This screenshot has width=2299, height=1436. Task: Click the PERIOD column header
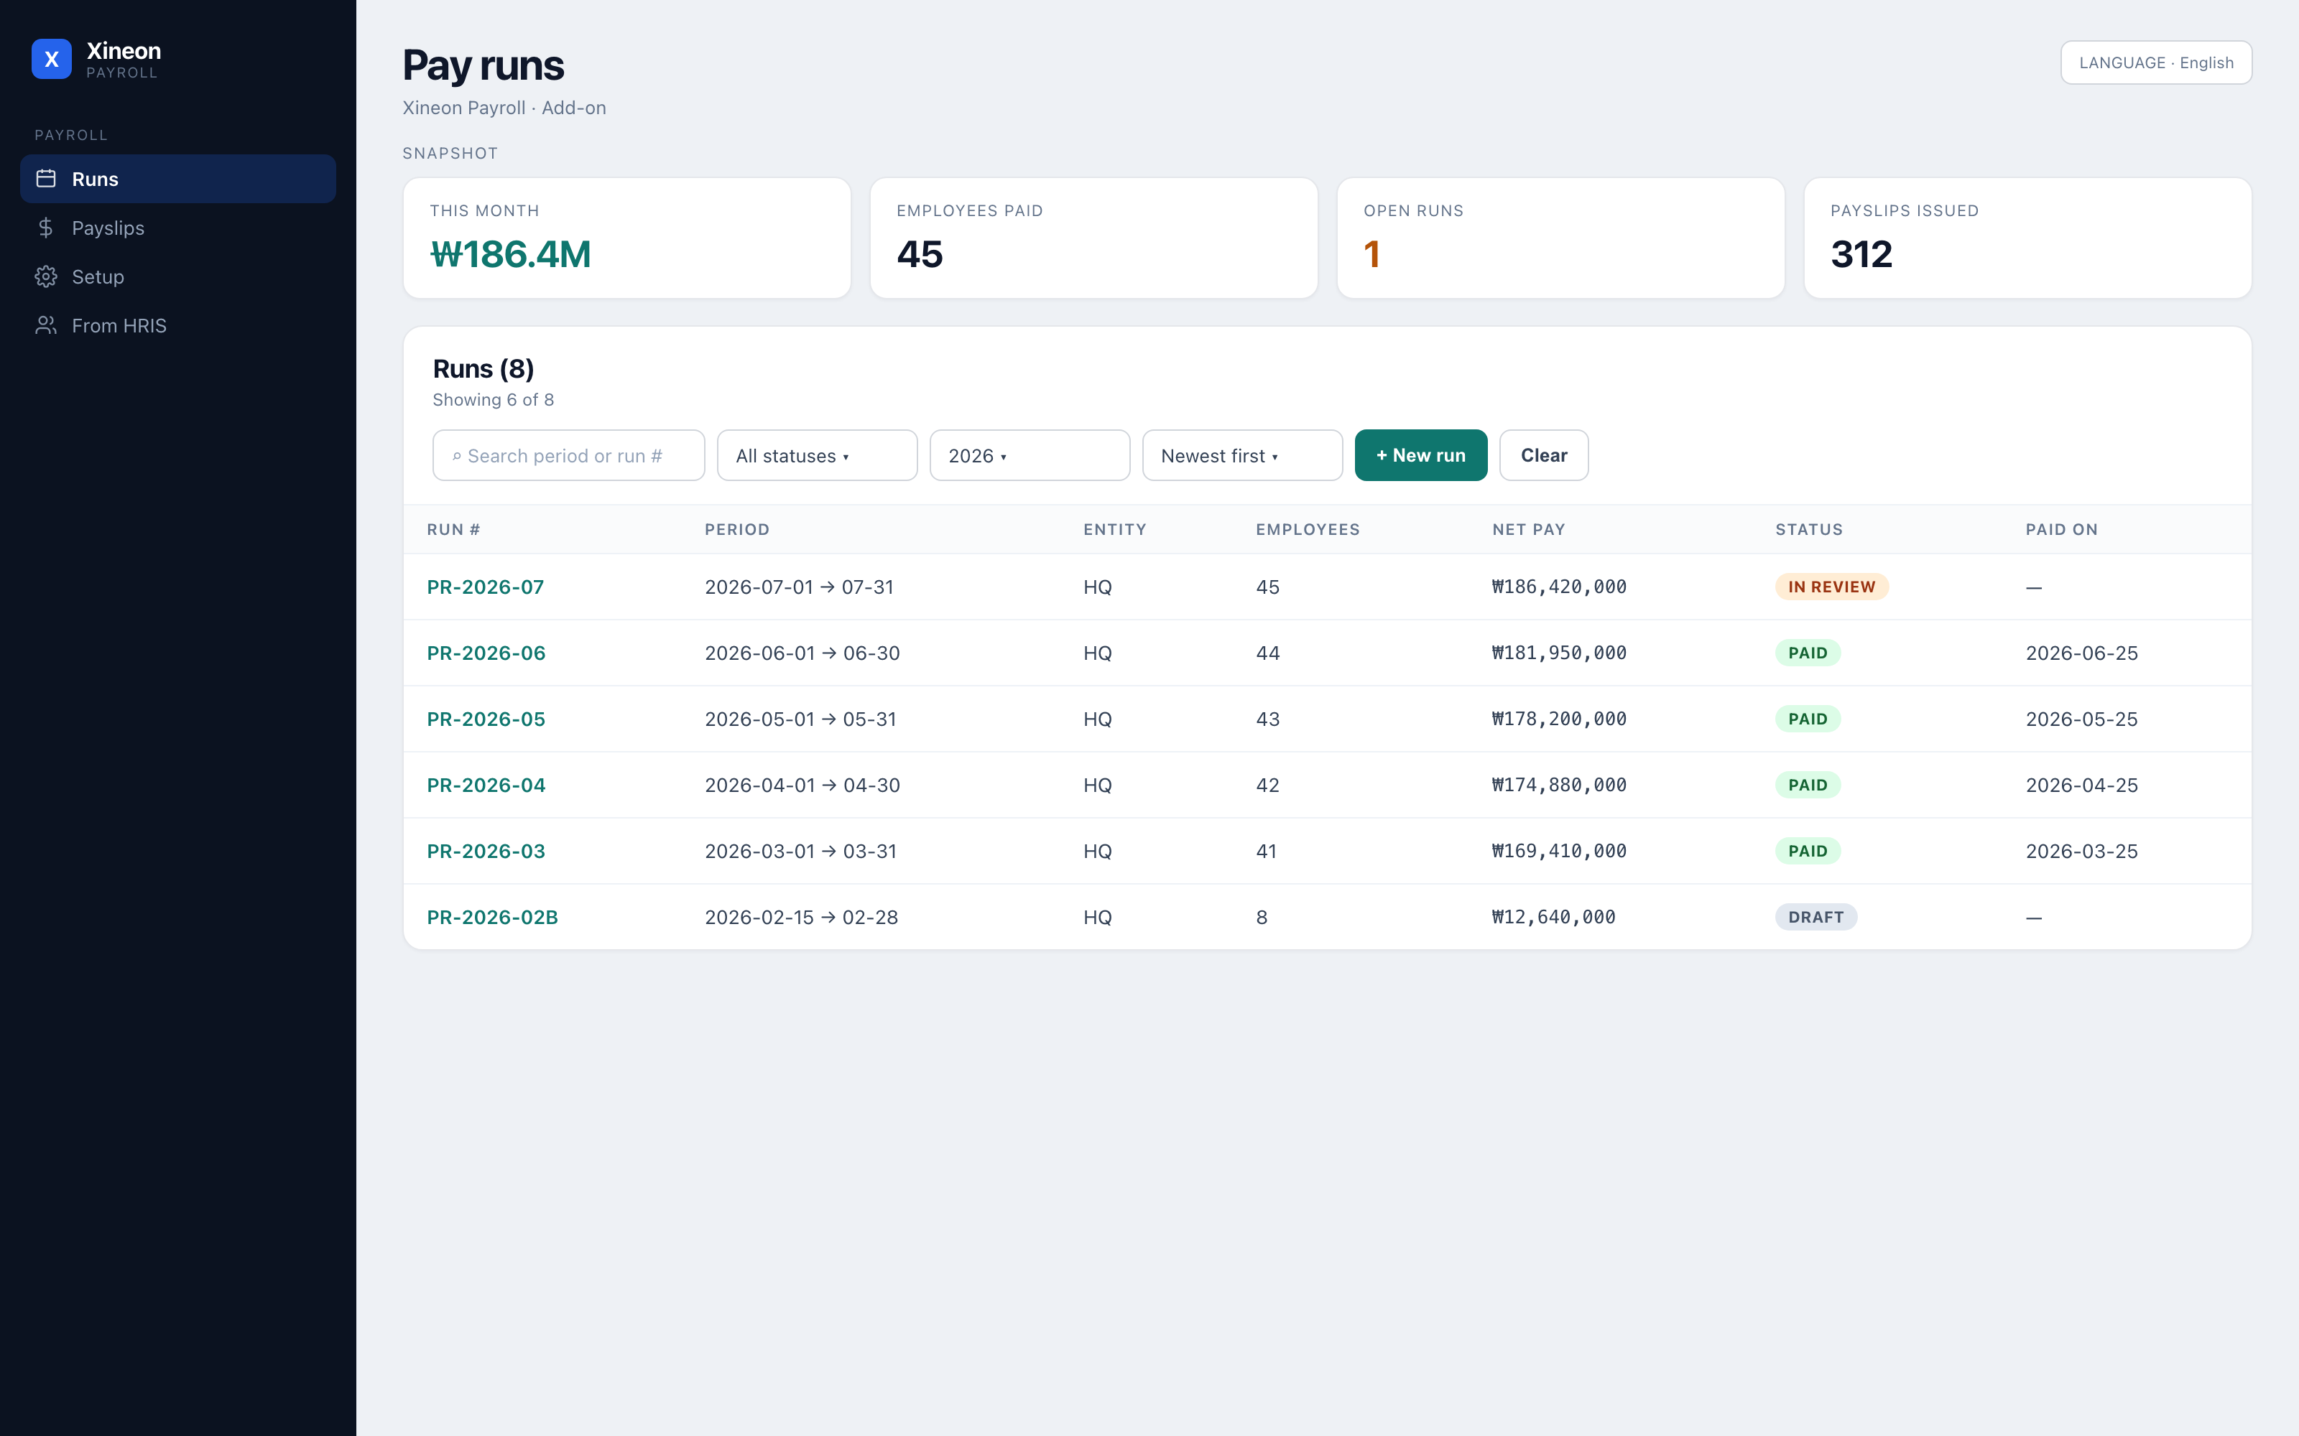pyautogui.click(x=737, y=530)
